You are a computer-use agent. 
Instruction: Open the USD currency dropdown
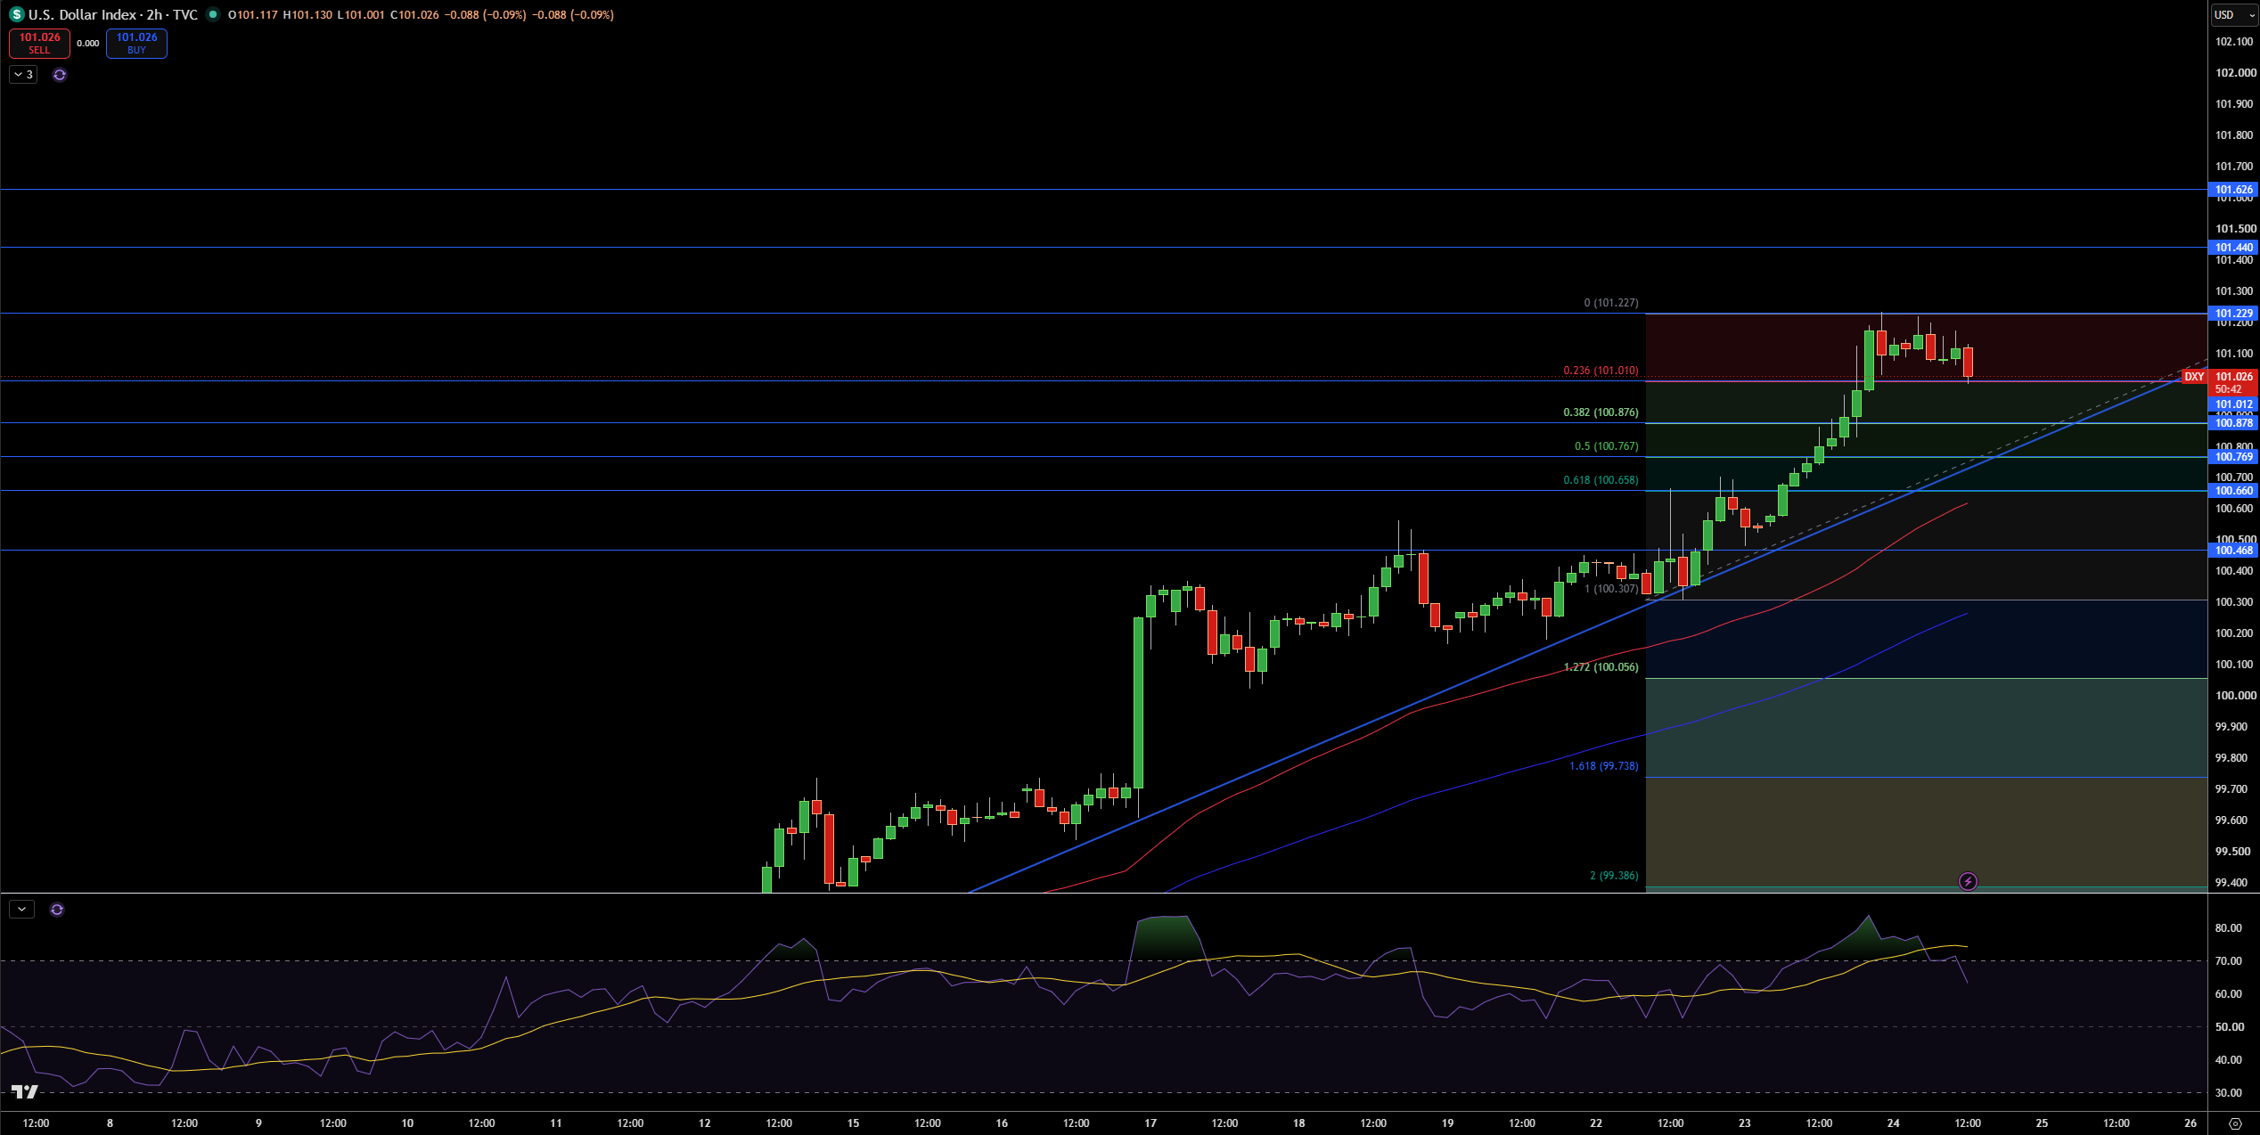(x=2234, y=15)
